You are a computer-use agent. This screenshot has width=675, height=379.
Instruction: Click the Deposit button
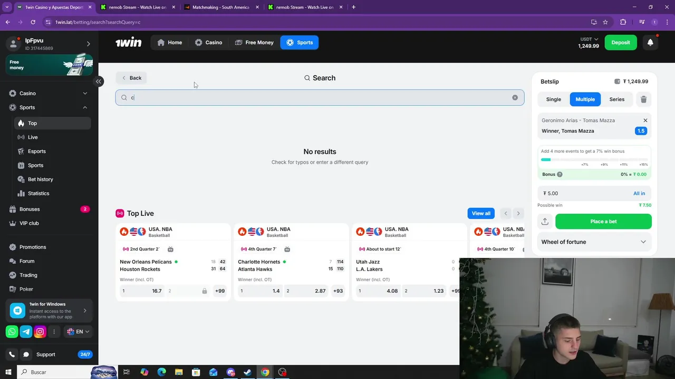click(621, 43)
